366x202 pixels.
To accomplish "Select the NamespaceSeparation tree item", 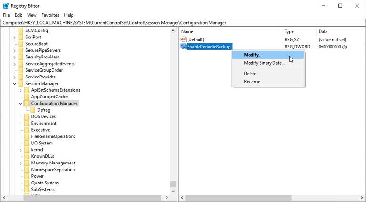I will click(x=53, y=170).
